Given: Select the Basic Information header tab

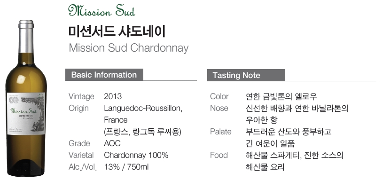Looking at the screenshot, I should pos(104,75).
